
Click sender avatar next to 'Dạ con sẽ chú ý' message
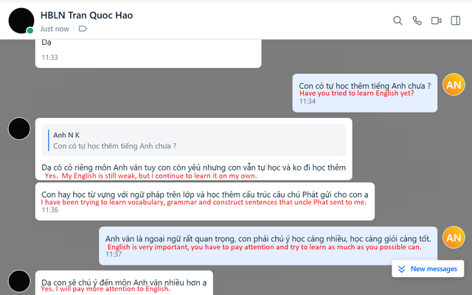19,281
